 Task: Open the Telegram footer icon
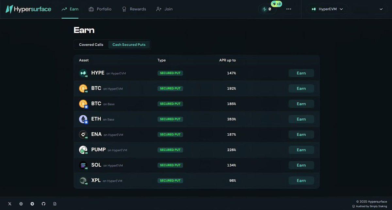click(32, 204)
